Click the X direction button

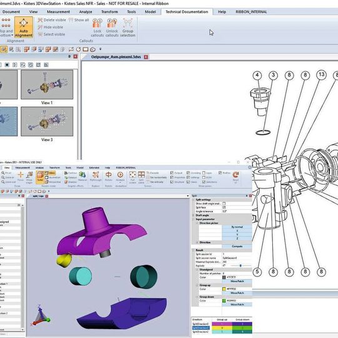(237, 231)
